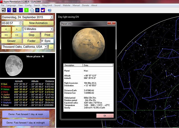Open the 5 Minutes step interval dropdown

pyautogui.click(x=51, y=29)
